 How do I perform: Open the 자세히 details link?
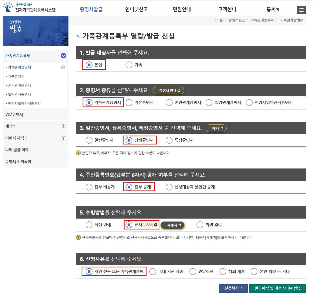pos(173,225)
